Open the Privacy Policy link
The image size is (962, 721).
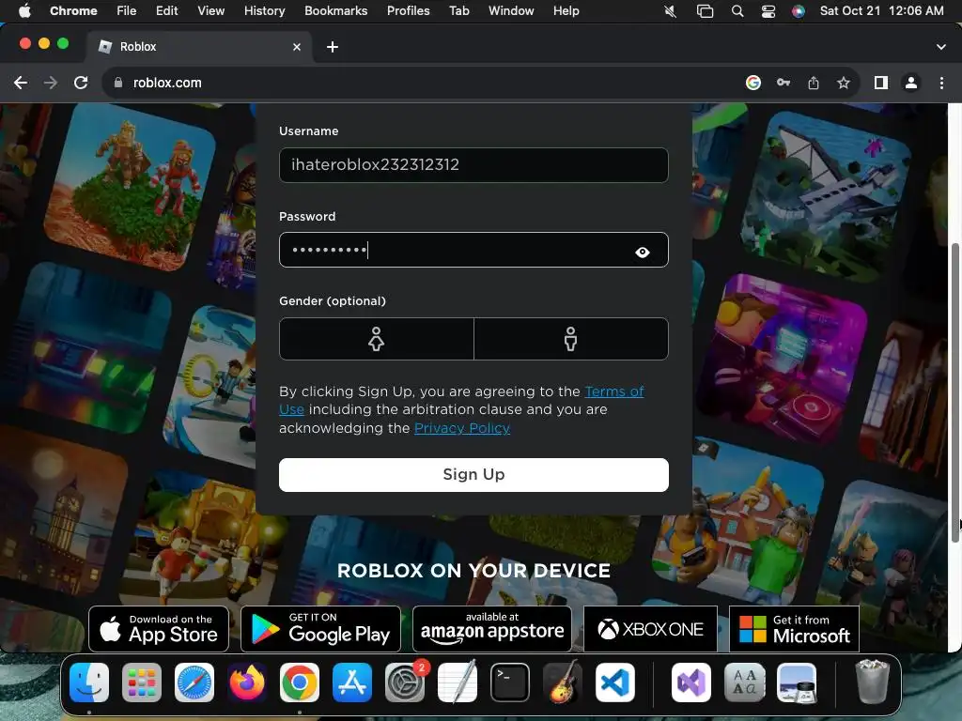(462, 428)
